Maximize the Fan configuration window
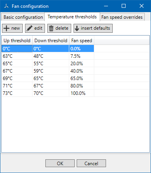 (x=124, y=6)
